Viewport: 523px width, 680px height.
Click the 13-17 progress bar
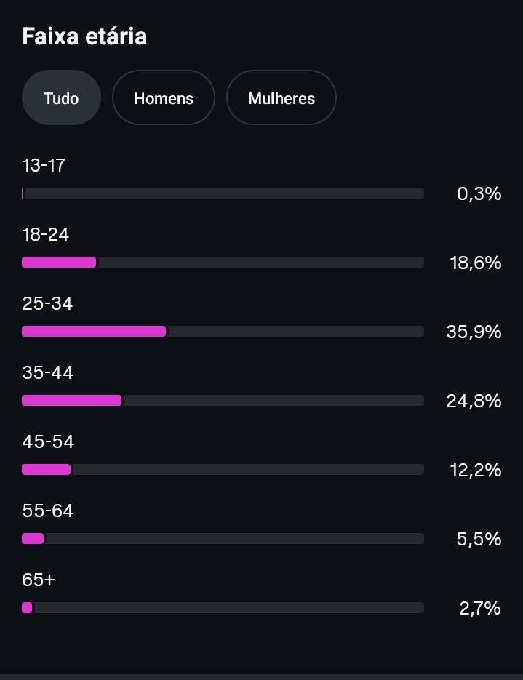pos(223,193)
